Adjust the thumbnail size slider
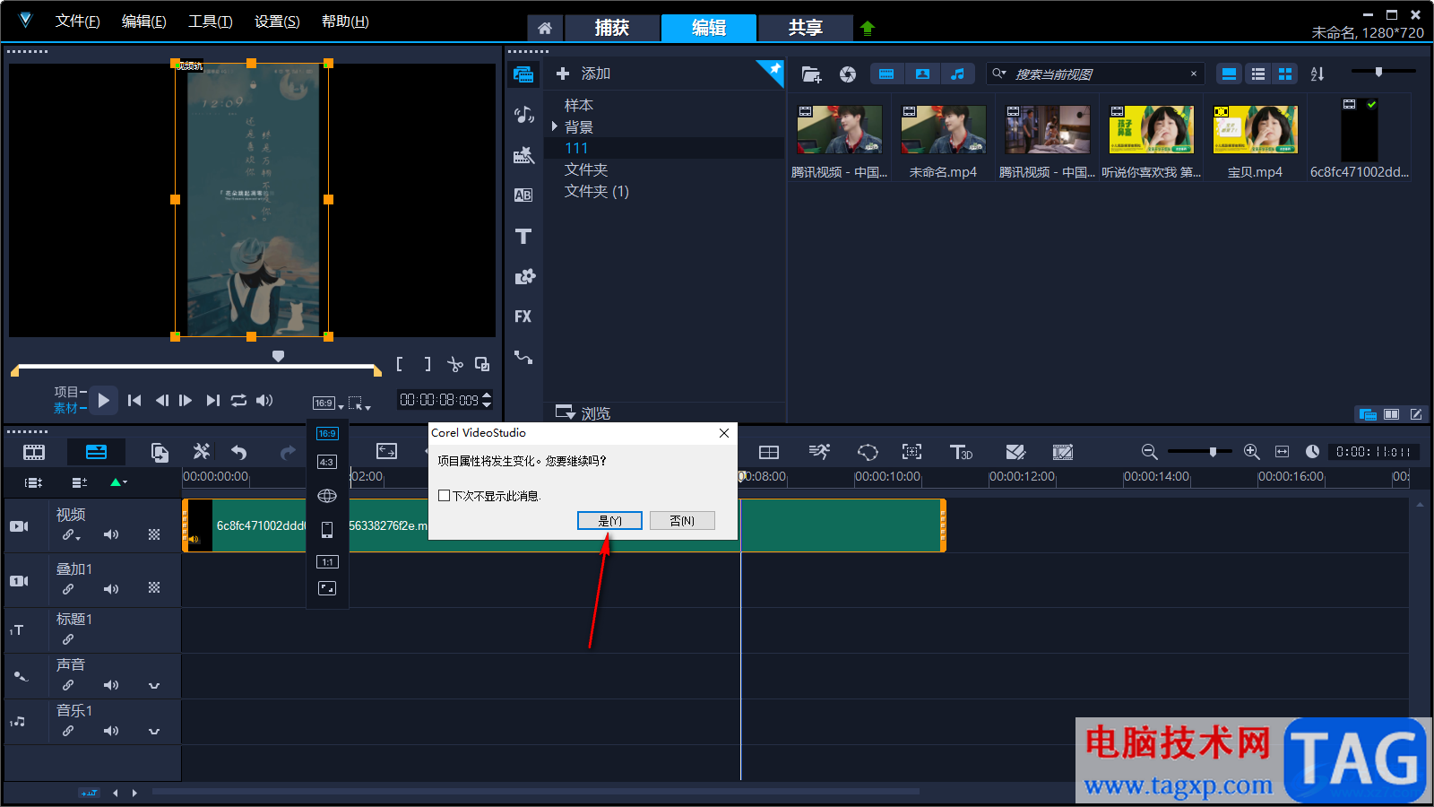1434x807 pixels. click(x=1379, y=72)
